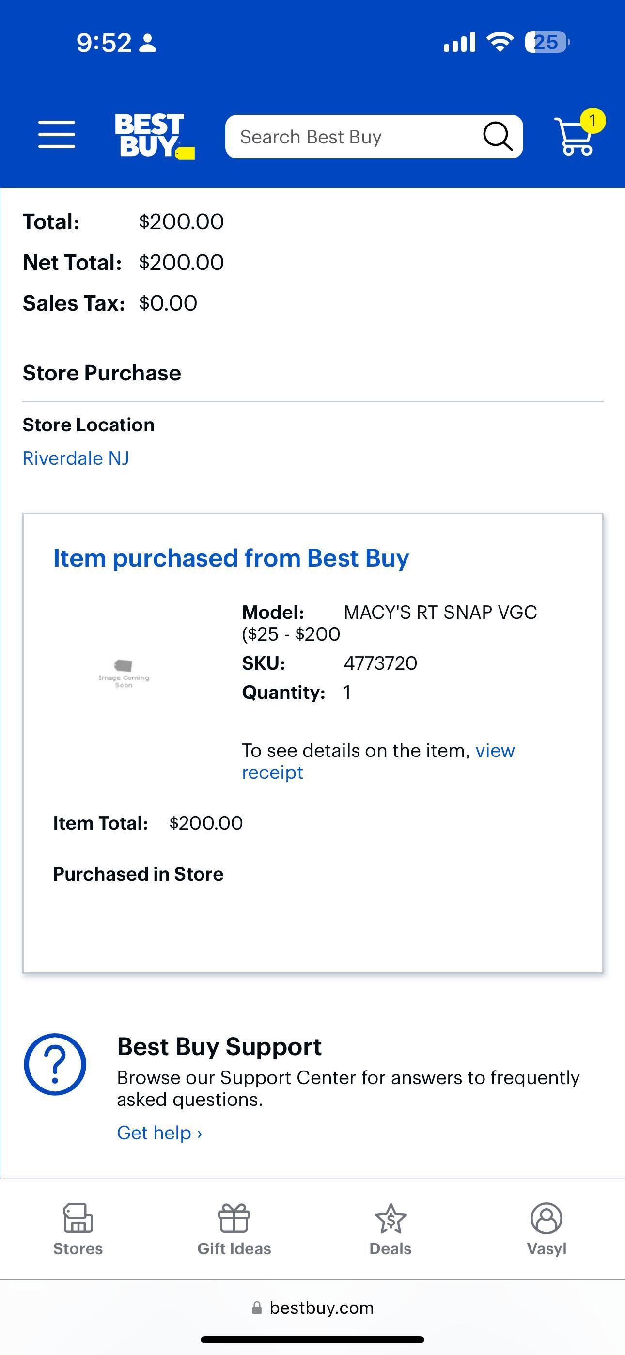Tap the Get help link

tap(159, 1133)
